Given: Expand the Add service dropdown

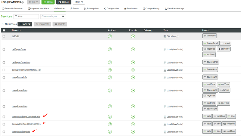Looking at the screenshot, I should 25,24.
